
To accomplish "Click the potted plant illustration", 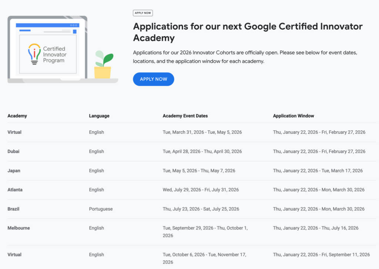I will (103, 65).
